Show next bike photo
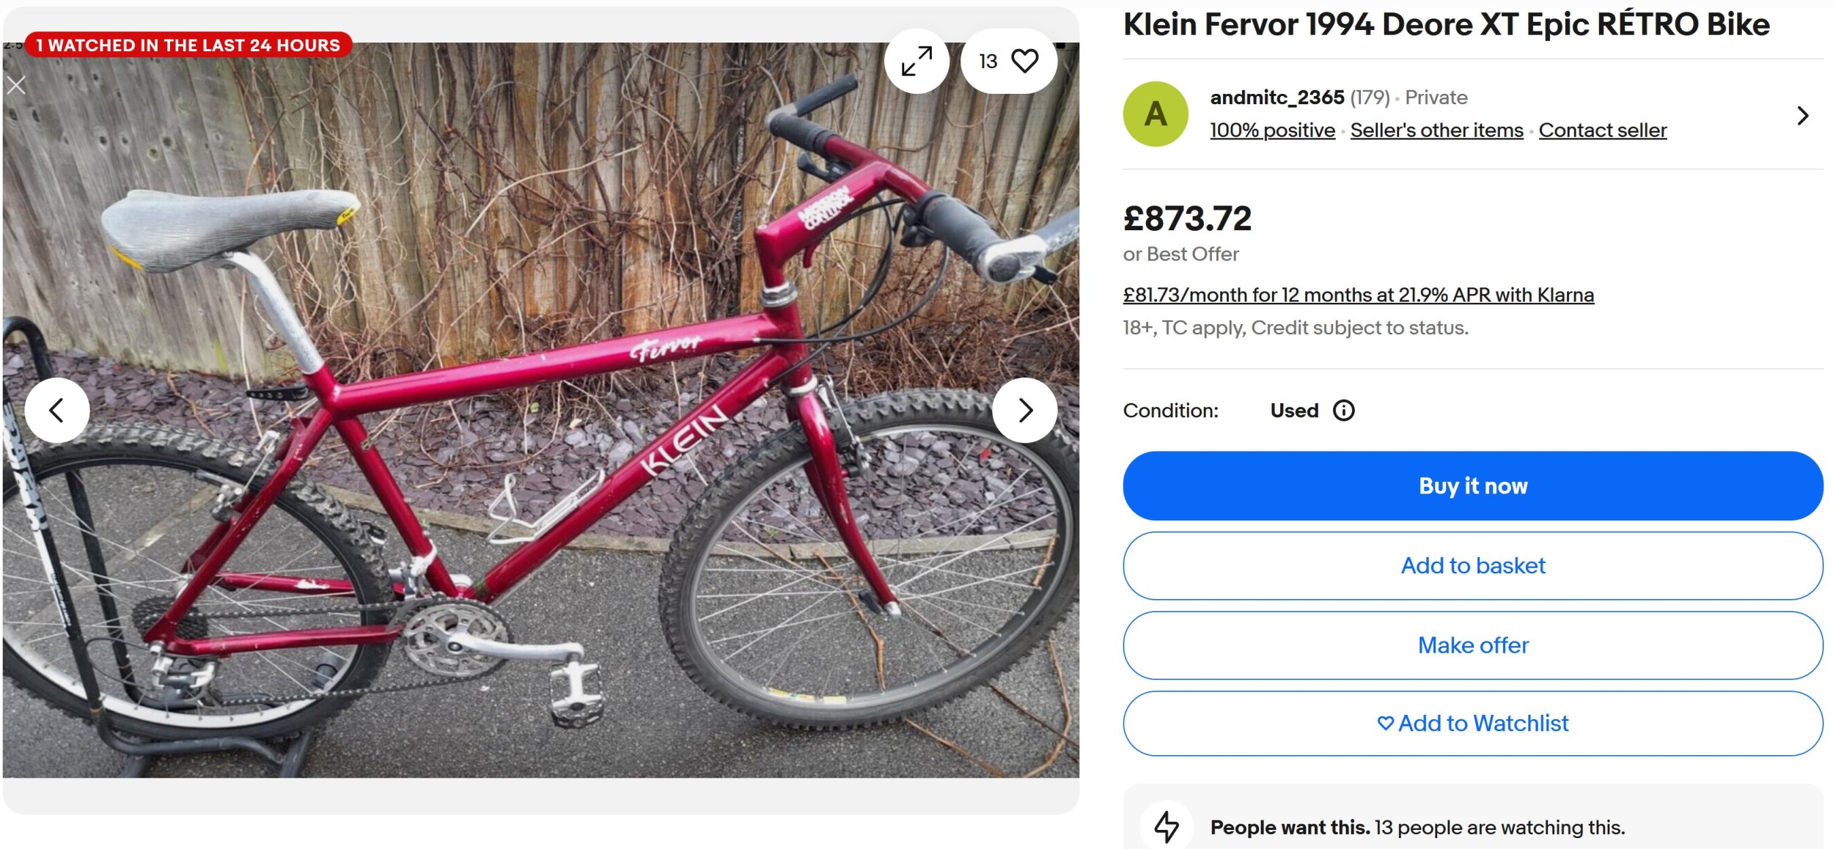The height and width of the screenshot is (849, 1833). point(1024,410)
